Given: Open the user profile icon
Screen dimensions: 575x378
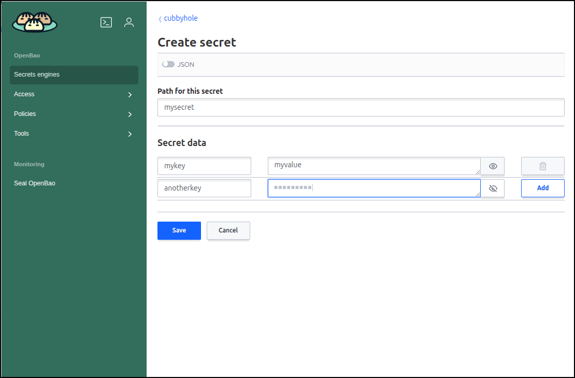Looking at the screenshot, I should [128, 22].
